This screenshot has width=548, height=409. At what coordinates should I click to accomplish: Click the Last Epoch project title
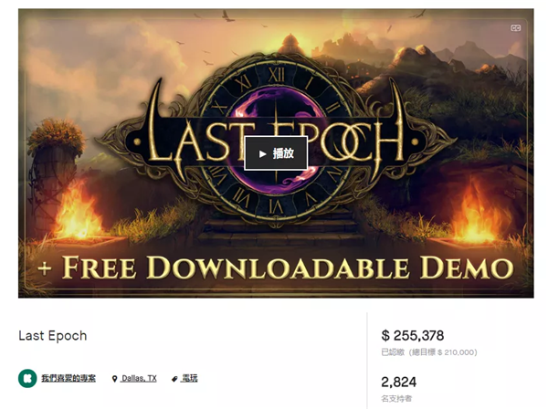53,336
